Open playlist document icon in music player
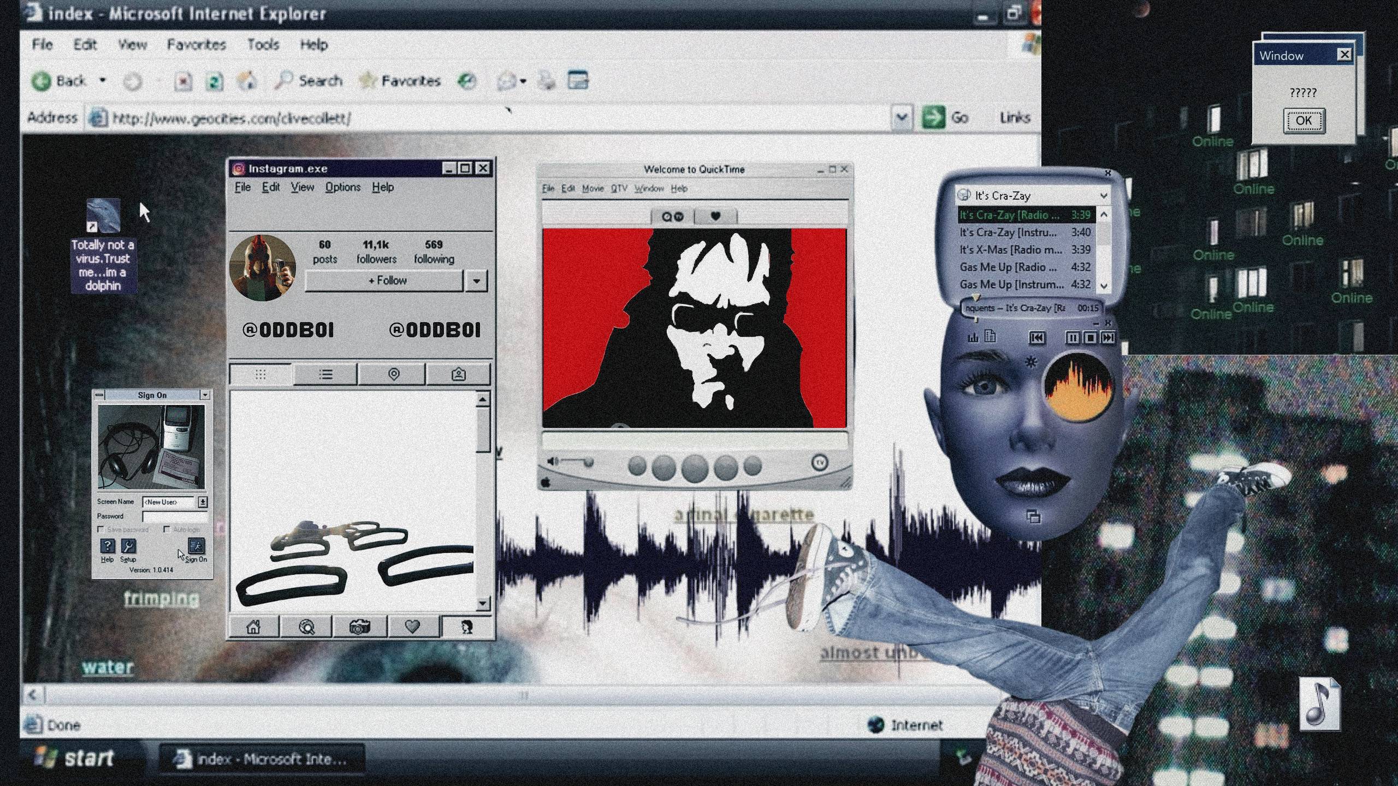Viewport: 1398px width, 786px height. click(990, 337)
